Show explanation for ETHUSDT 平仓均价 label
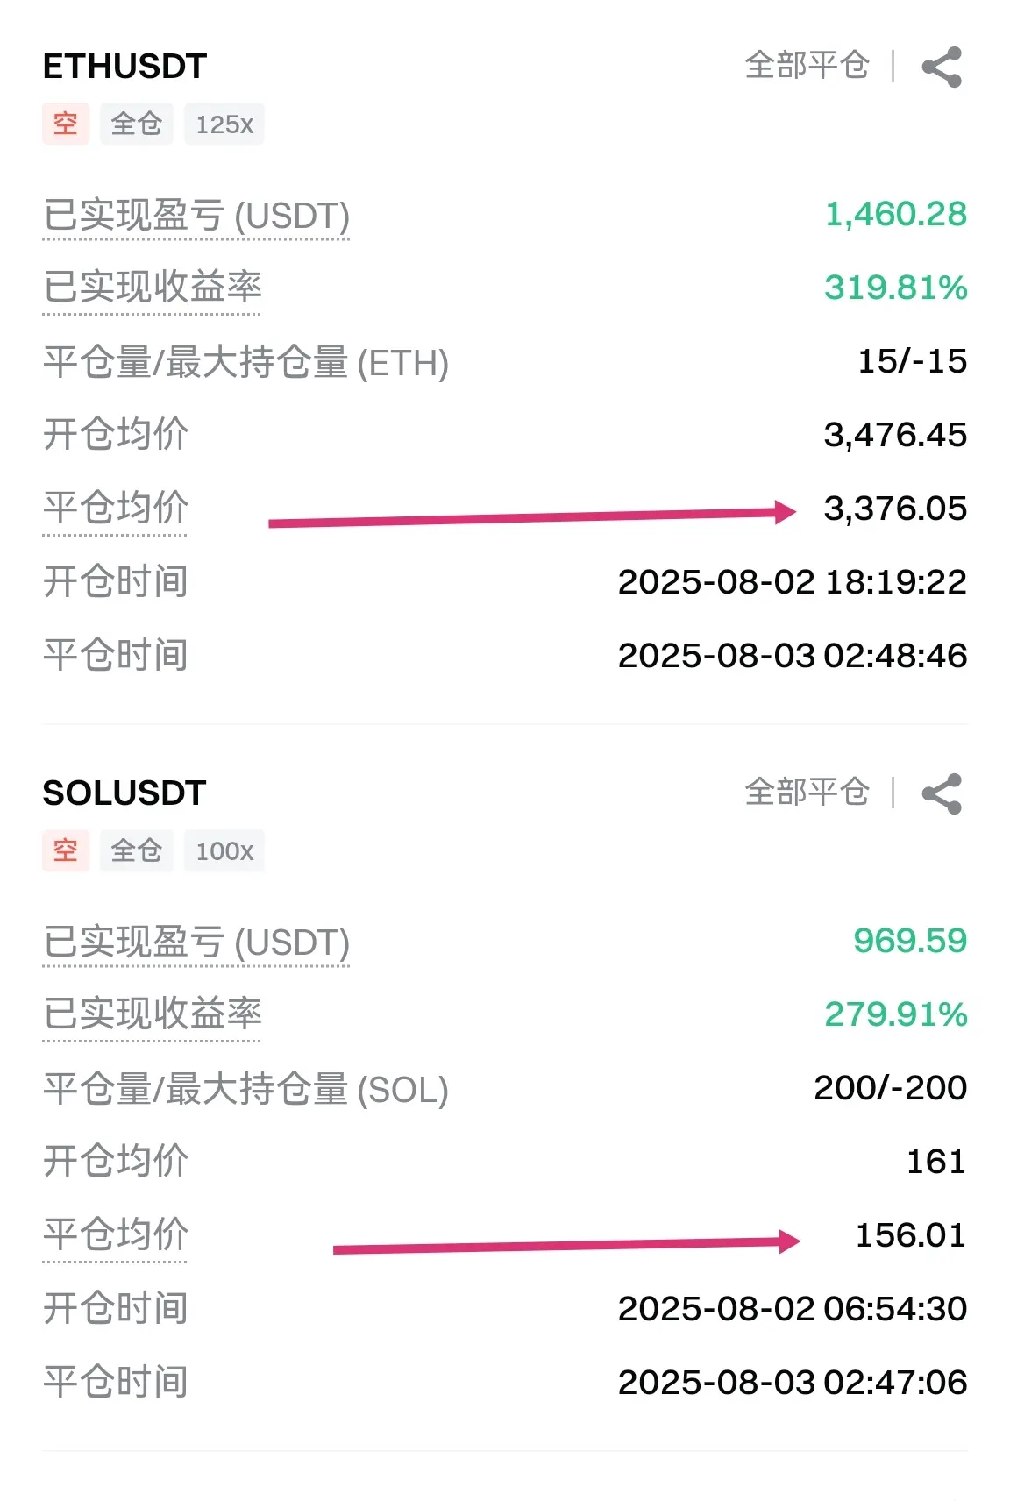Screen dimensions: 1010x1501 pyautogui.click(x=116, y=509)
